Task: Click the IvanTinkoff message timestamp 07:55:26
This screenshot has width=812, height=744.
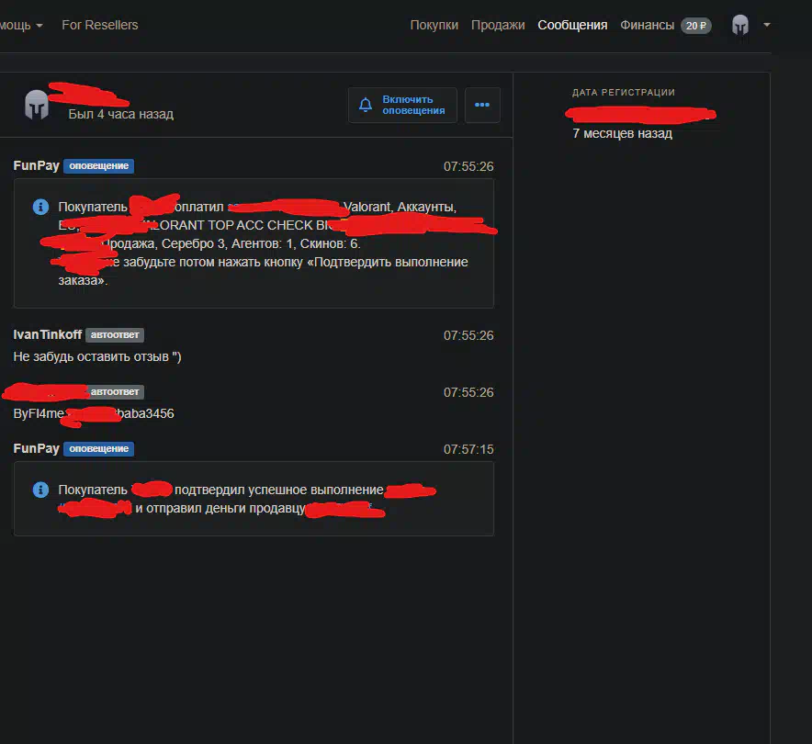Action: click(x=468, y=335)
